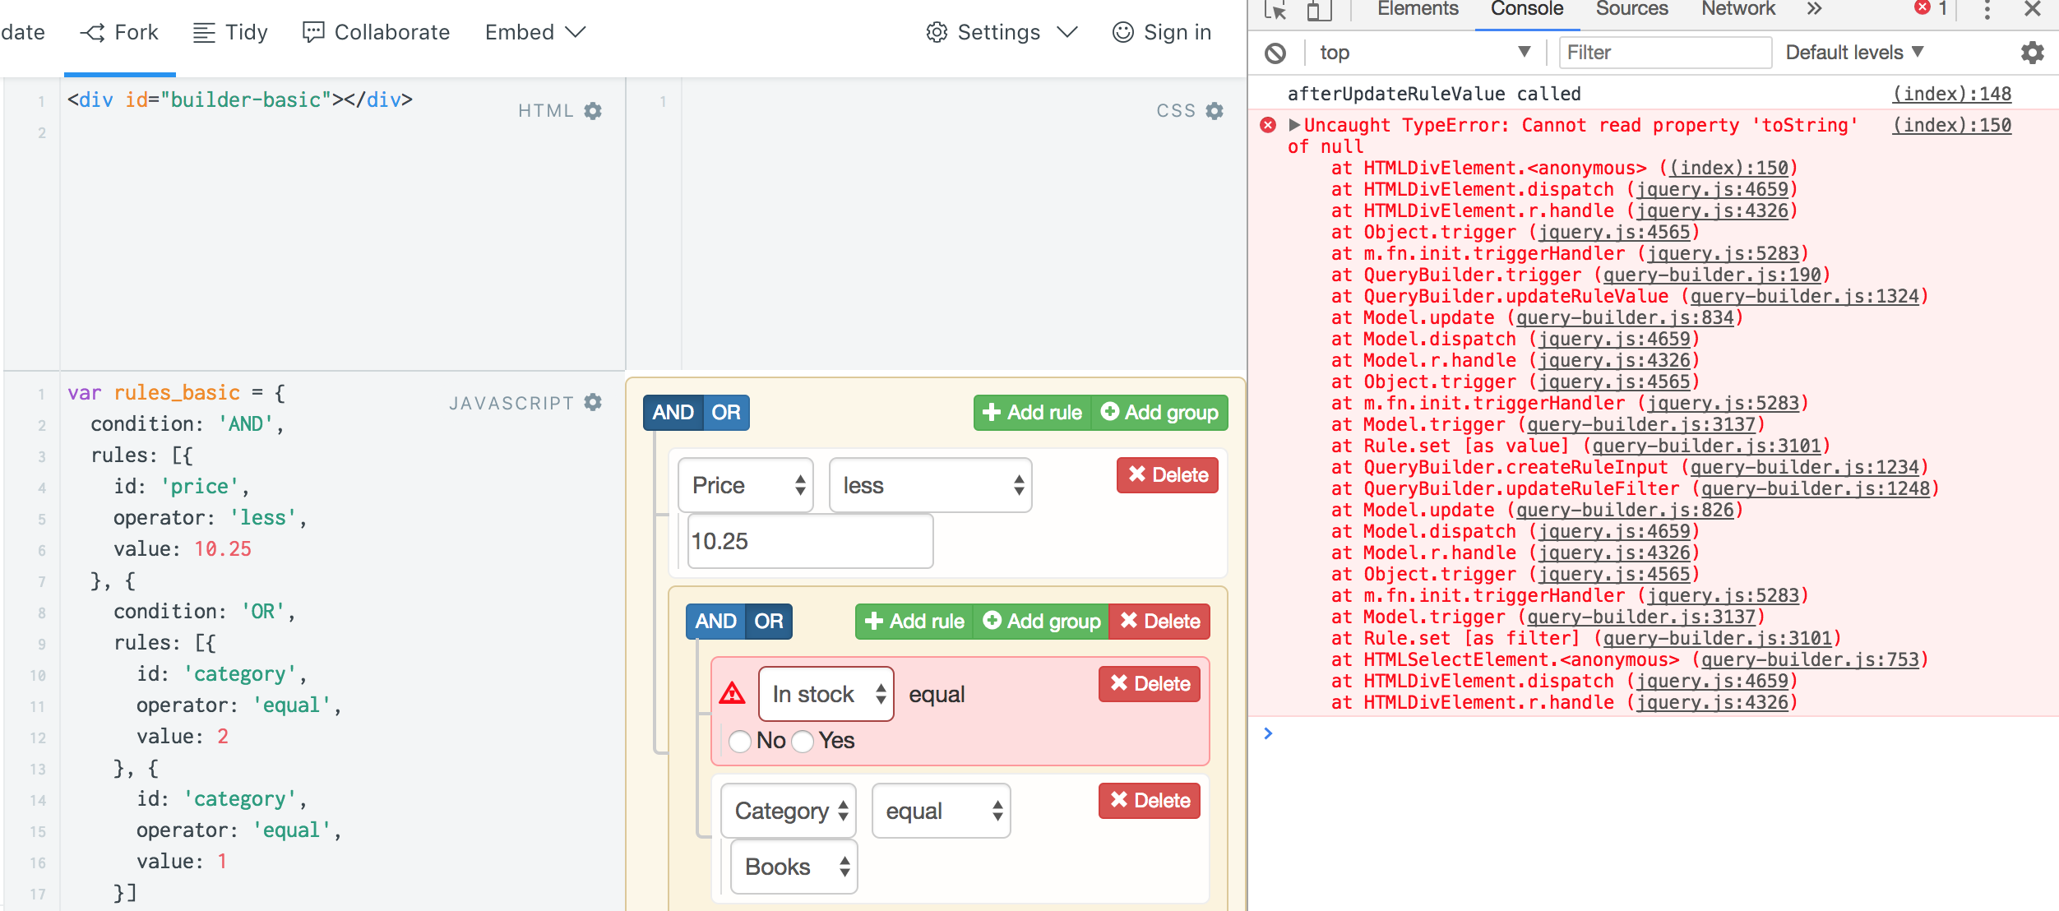Screen dimensions: 2059x911
Task: Open the equal operator dropdown for Category
Action: [x=942, y=811]
